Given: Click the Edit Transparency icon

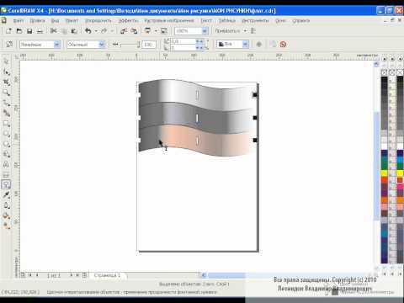Looking at the screenshot, I should (9, 44).
